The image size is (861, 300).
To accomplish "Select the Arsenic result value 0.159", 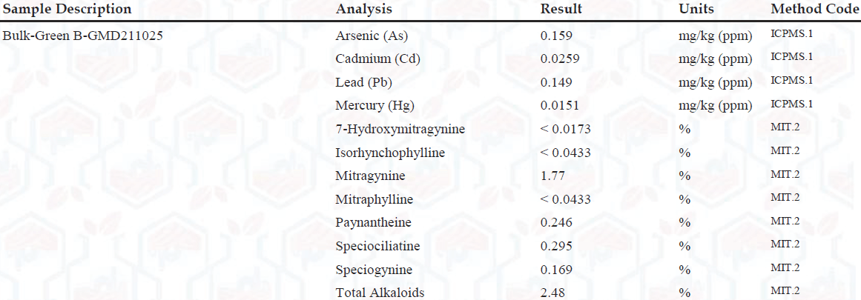I will click(556, 35).
